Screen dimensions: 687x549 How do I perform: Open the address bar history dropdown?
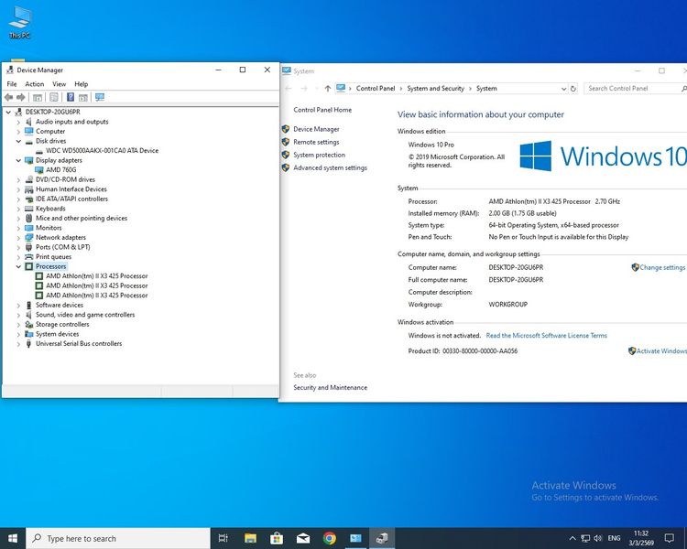coord(564,89)
